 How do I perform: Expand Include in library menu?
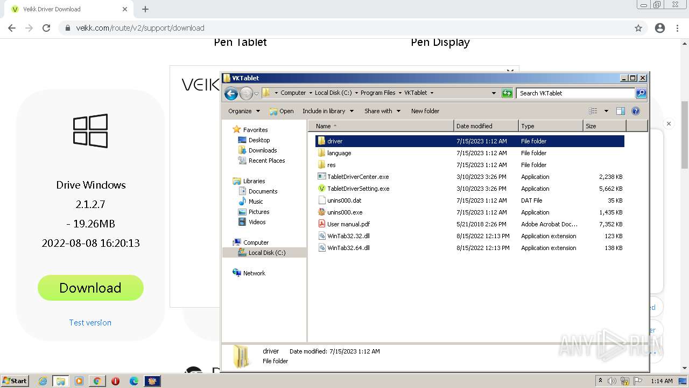click(x=328, y=111)
